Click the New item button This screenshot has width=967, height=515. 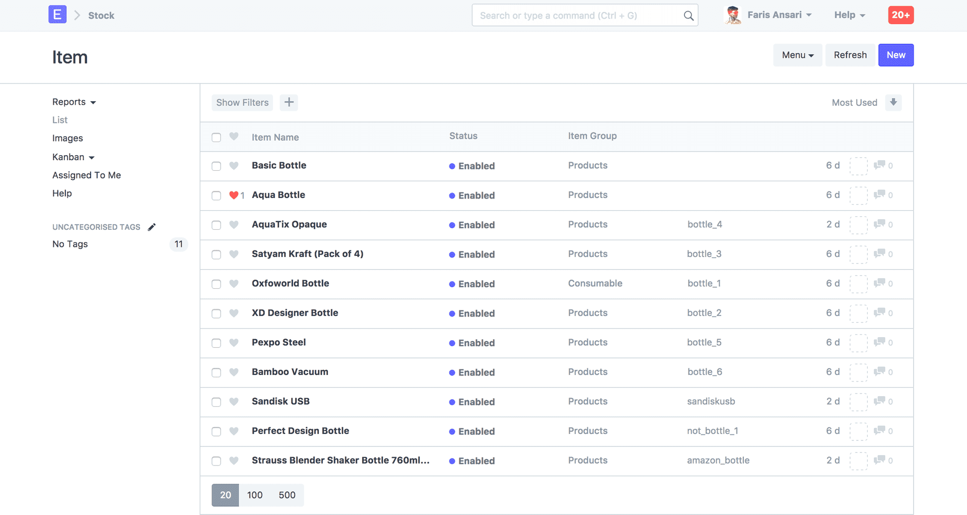click(x=896, y=55)
